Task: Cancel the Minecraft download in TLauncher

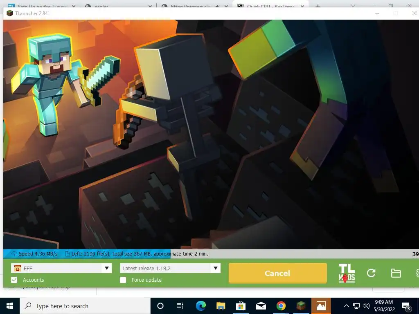Action: (278, 273)
